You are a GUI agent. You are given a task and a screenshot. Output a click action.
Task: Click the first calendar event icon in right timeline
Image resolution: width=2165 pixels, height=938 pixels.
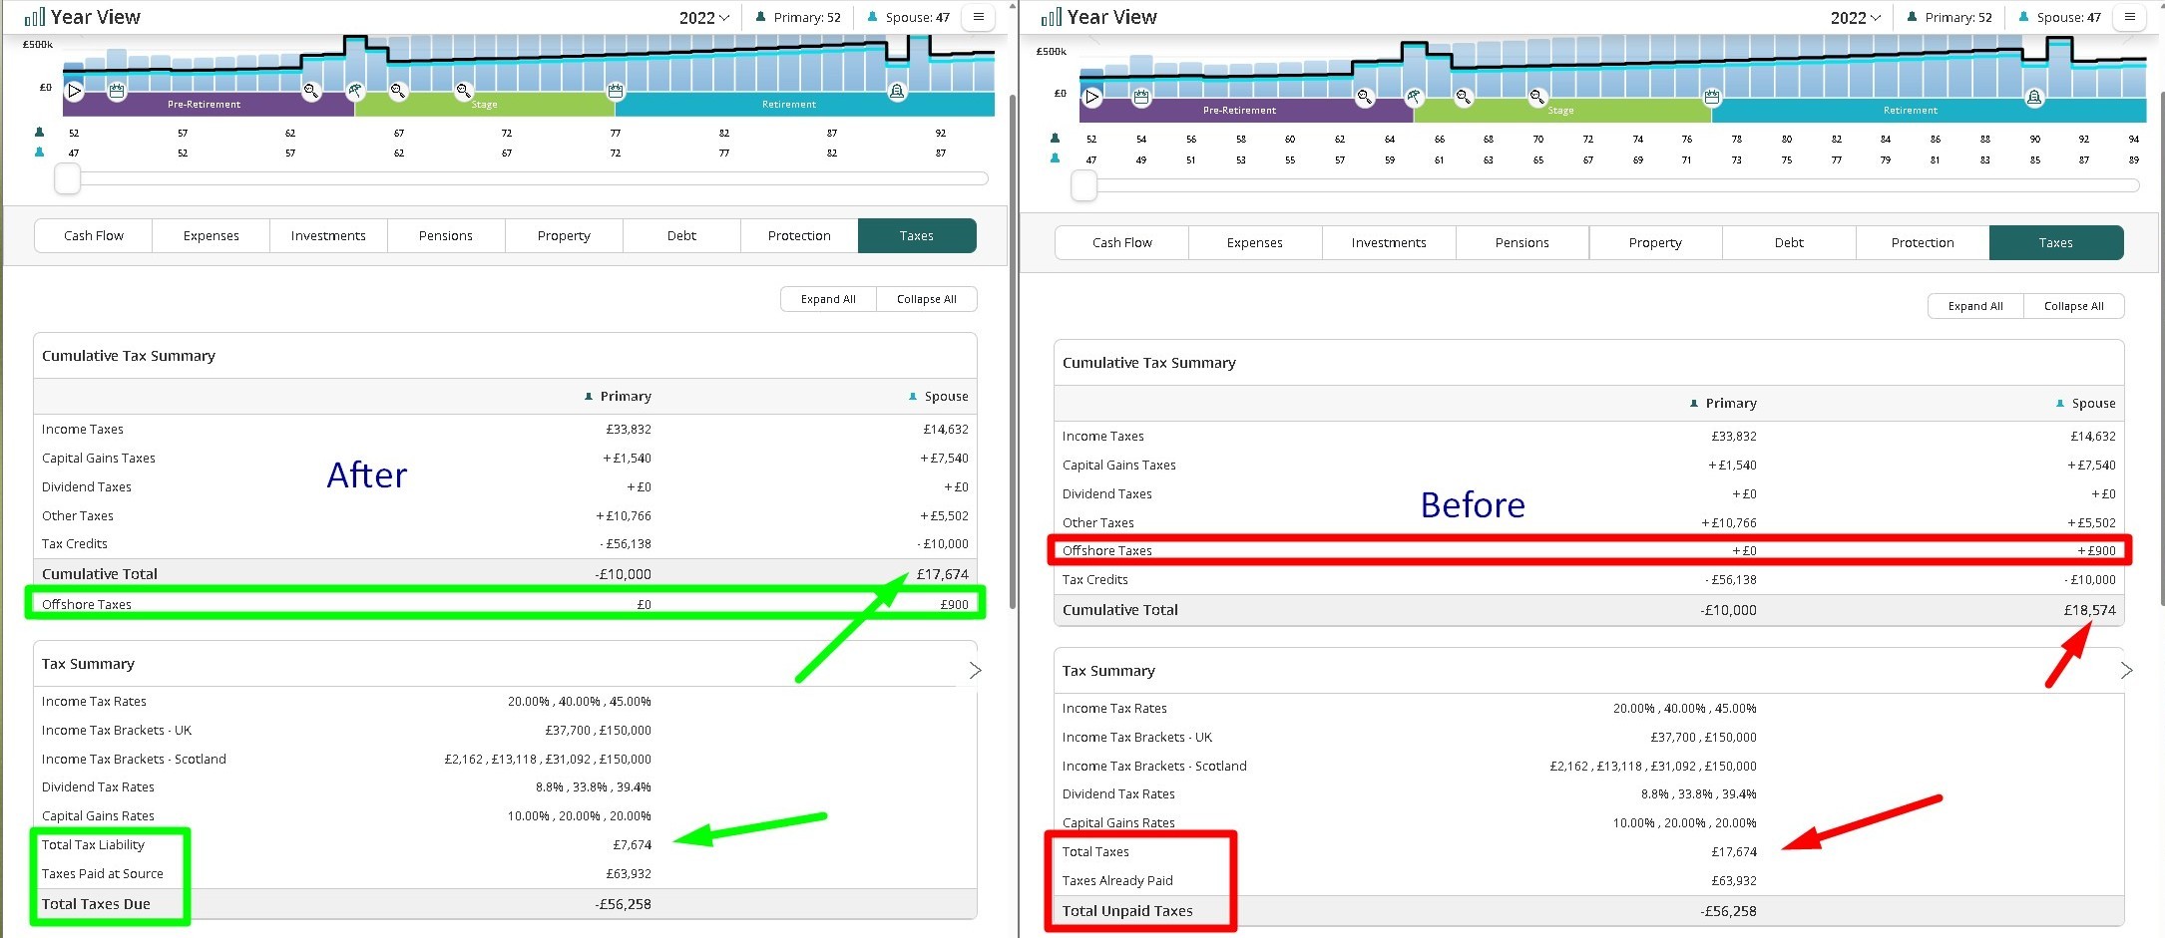1141,97
